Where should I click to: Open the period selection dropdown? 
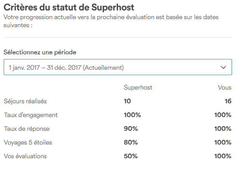tap(117, 67)
